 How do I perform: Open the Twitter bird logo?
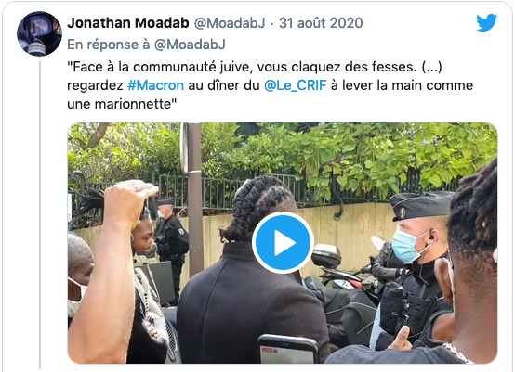click(x=487, y=22)
